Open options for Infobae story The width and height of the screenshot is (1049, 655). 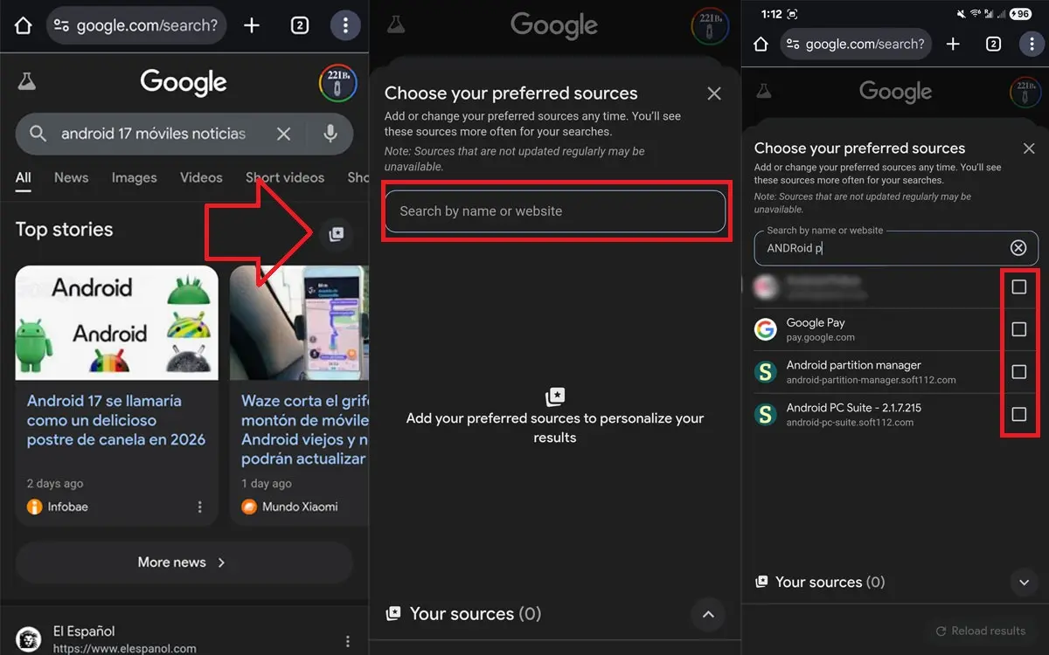click(199, 507)
